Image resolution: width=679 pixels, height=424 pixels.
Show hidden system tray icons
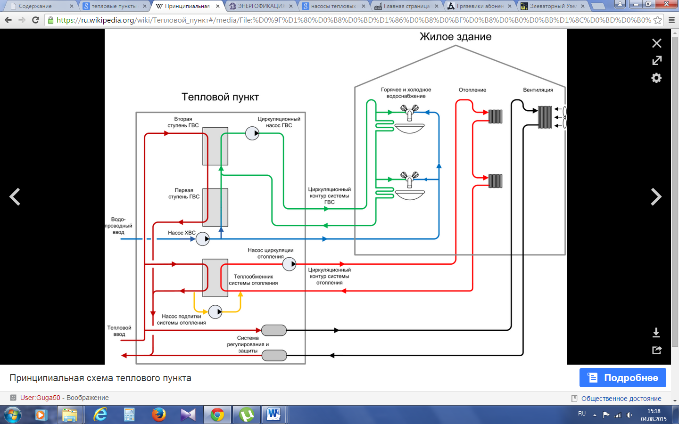coord(595,415)
